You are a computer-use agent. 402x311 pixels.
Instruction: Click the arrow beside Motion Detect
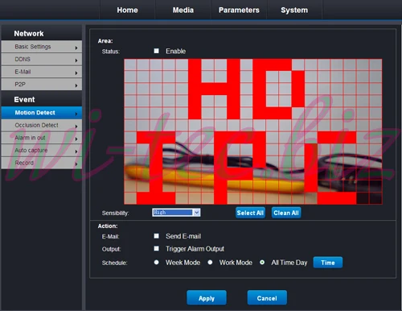[x=76, y=114]
